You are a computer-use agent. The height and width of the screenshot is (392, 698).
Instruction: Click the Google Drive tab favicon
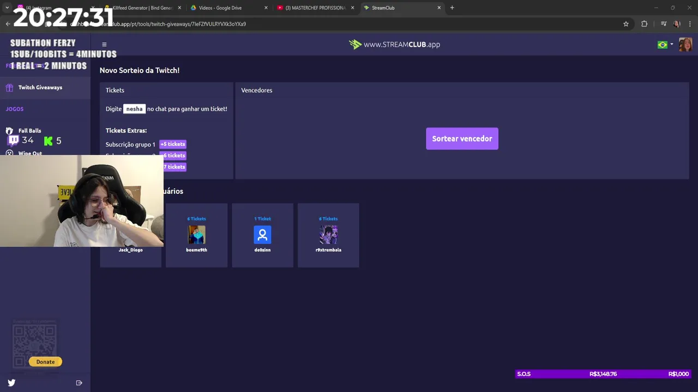(x=194, y=8)
